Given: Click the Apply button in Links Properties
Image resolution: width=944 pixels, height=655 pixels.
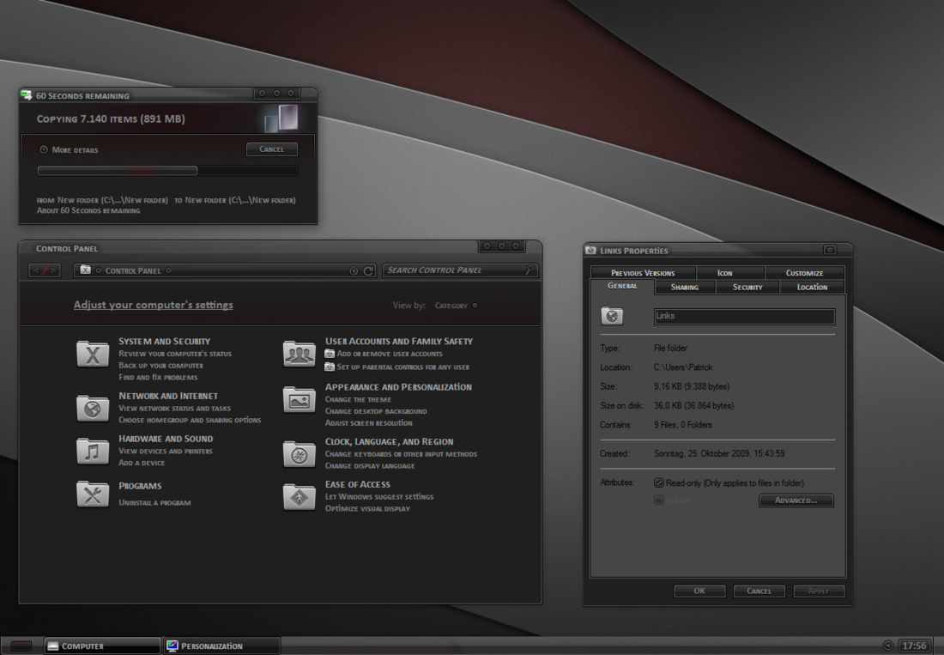Looking at the screenshot, I should [819, 591].
